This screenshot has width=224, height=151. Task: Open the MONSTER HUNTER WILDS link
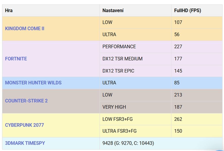point(33,83)
